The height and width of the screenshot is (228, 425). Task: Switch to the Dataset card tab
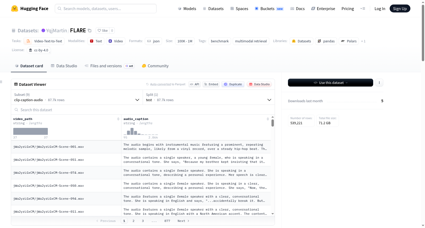29,66
